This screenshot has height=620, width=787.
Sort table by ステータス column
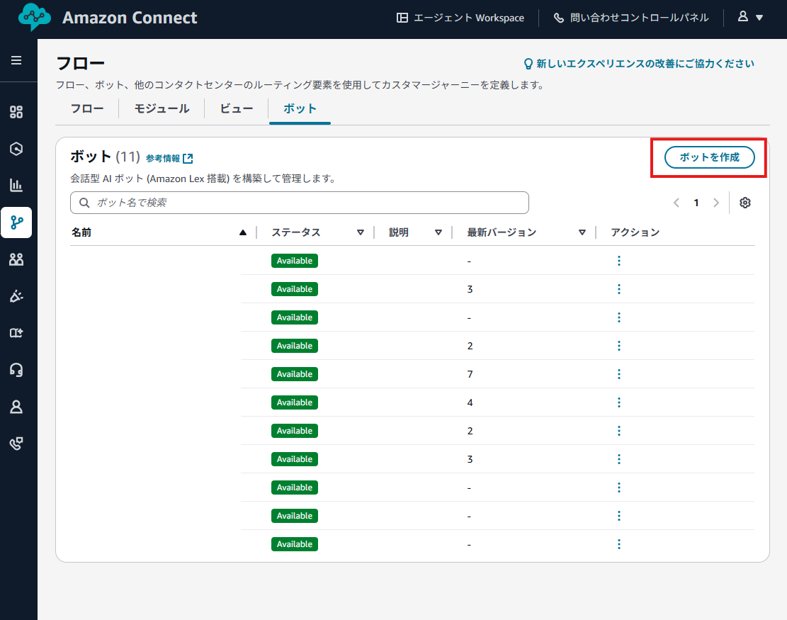point(360,232)
